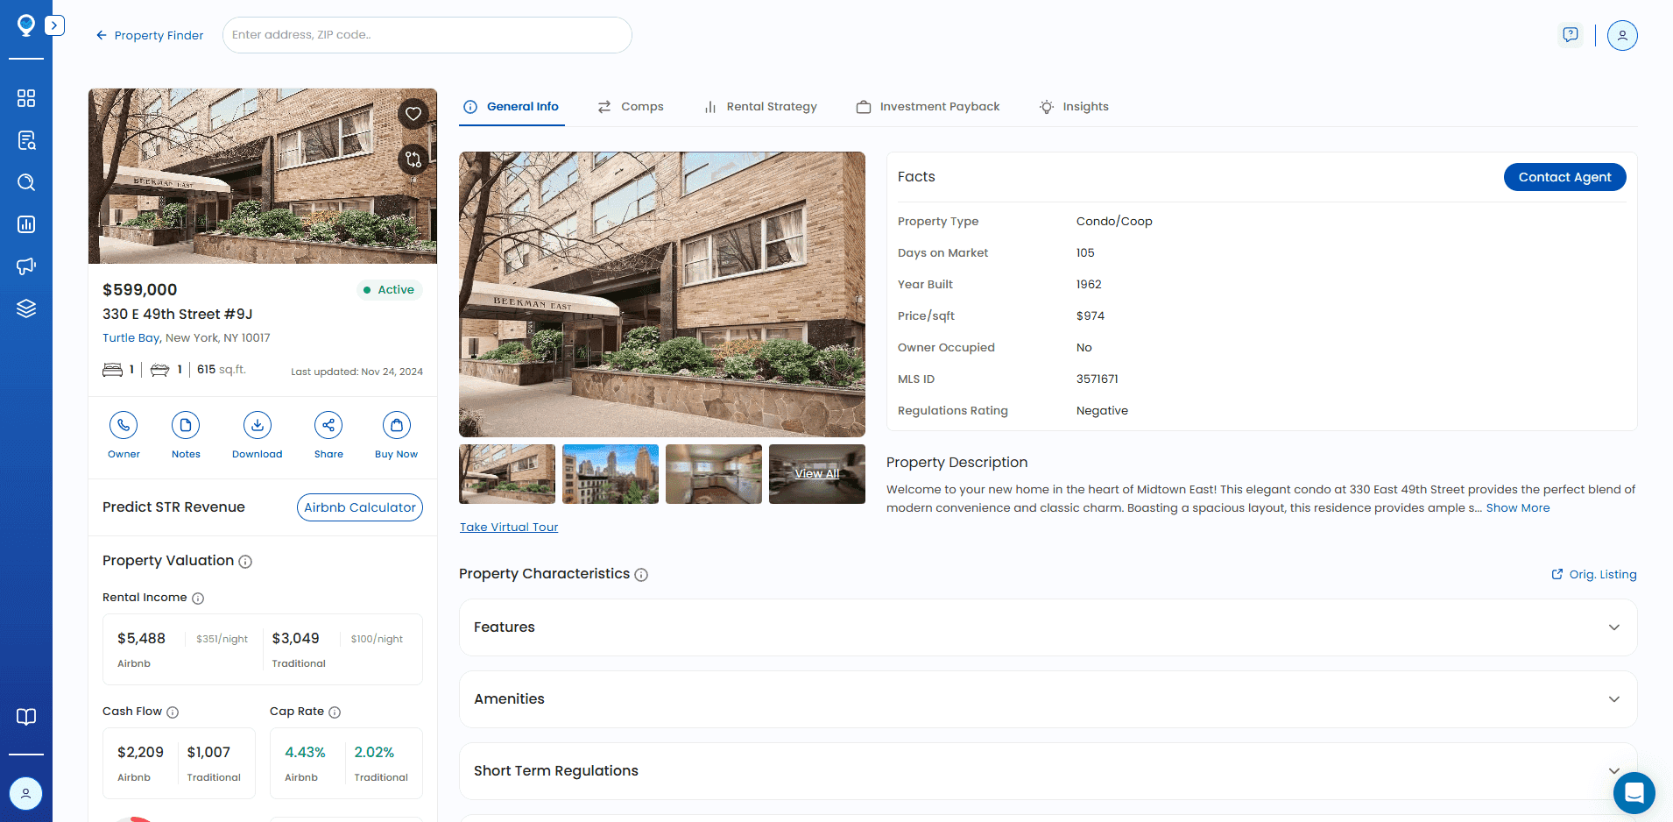Image resolution: width=1673 pixels, height=822 pixels.
Task: Favorite the property with heart icon
Action: pyautogui.click(x=413, y=114)
